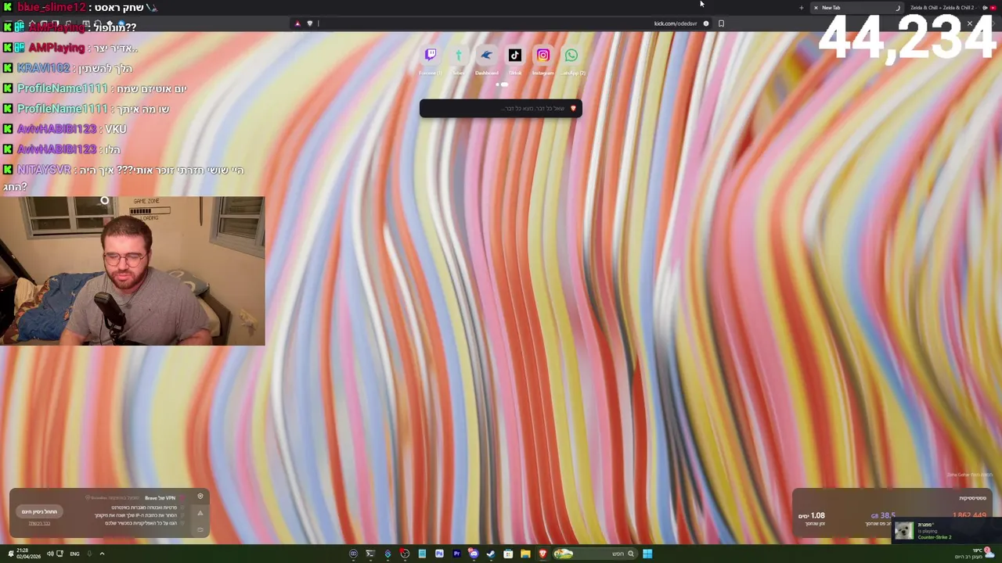Click the streamer webcam overlay
This screenshot has height=563, width=1002.
pos(132,271)
